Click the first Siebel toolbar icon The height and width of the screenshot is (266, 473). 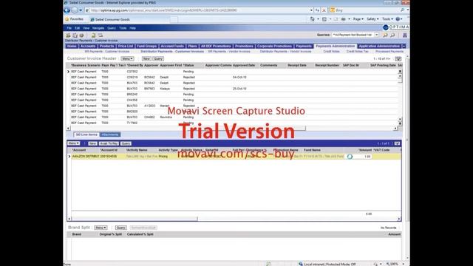(x=68, y=35)
